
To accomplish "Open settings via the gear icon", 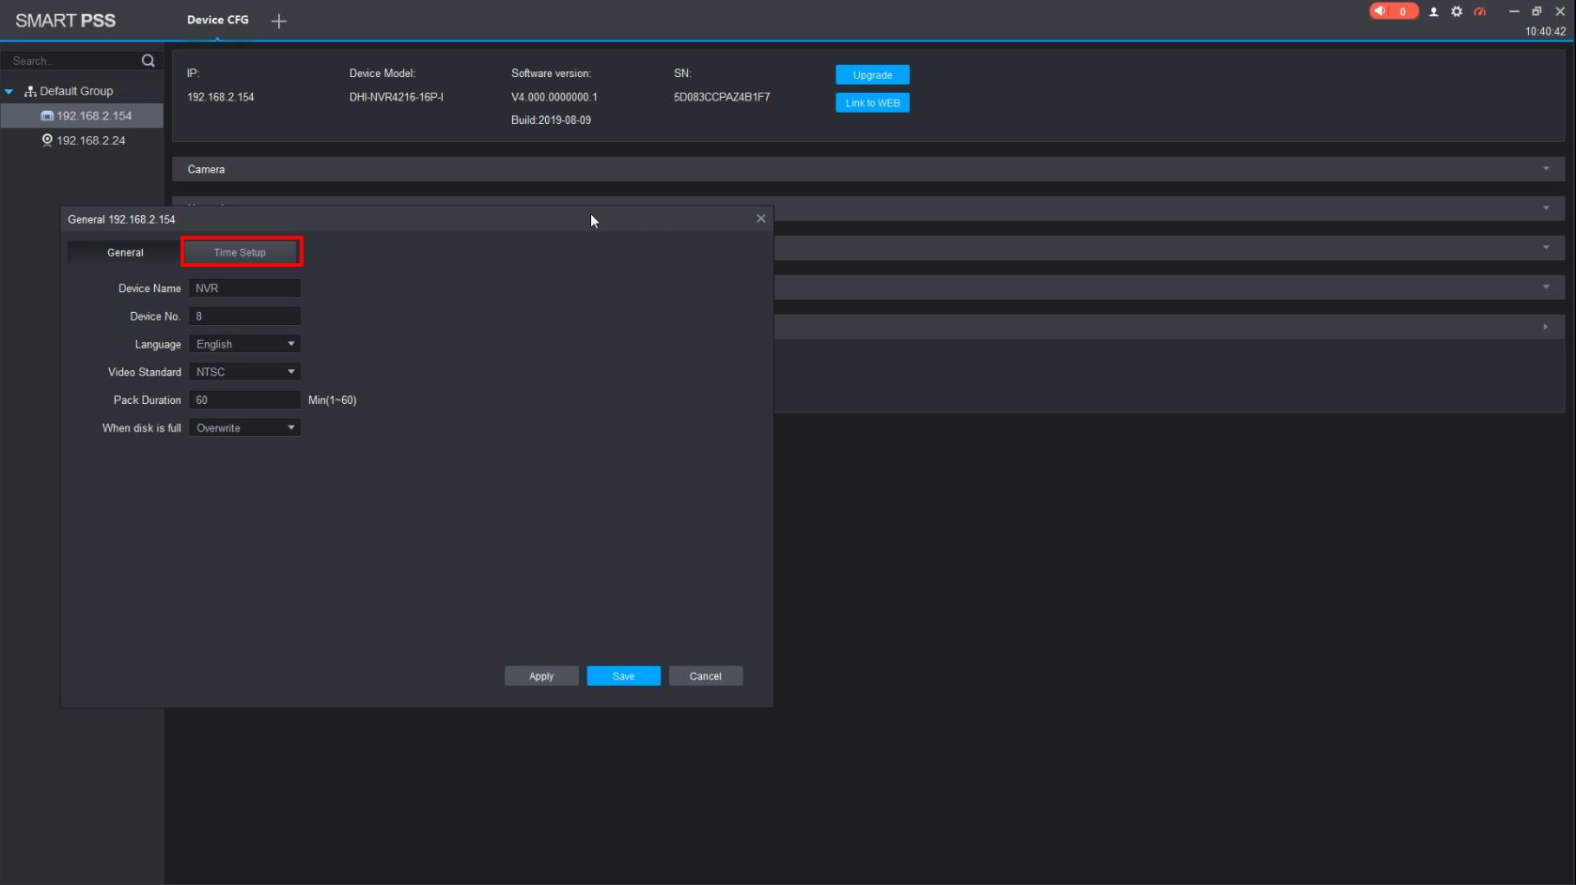I will (1456, 12).
